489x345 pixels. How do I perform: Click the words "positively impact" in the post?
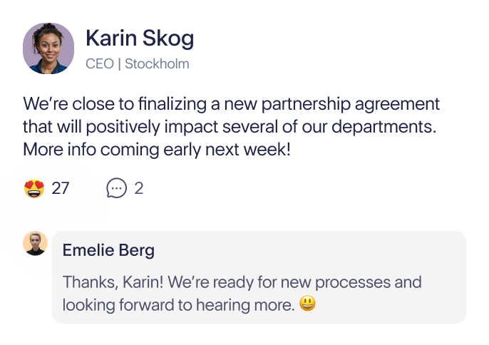[x=152, y=128]
